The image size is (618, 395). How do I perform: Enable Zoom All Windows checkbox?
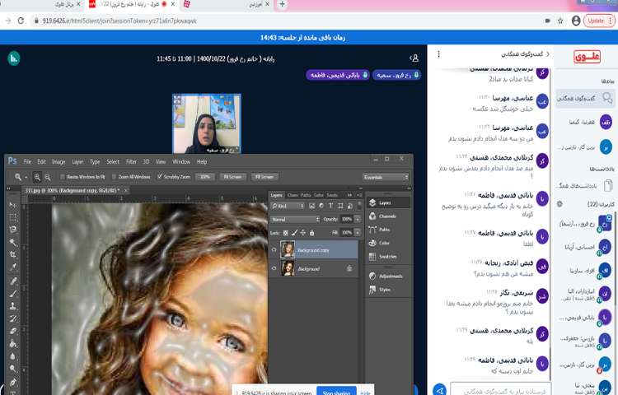click(x=114, y=177)
